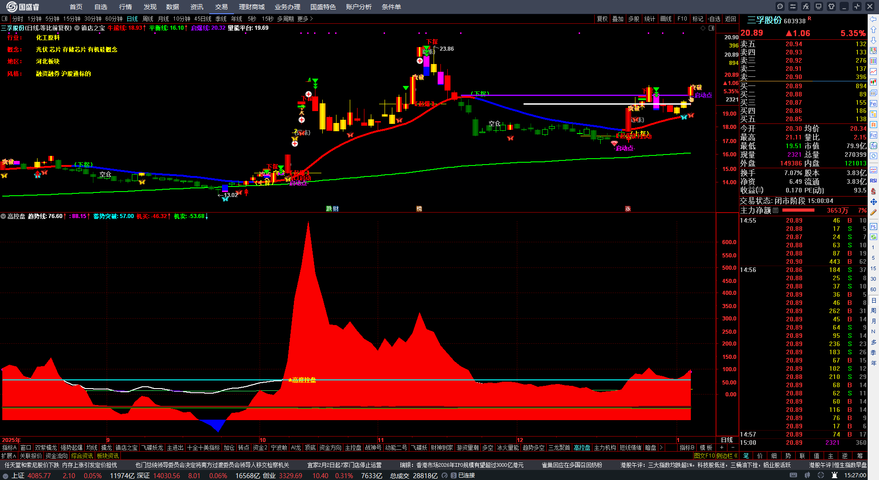879x480 pixels.
Task: Click the 年 yearly period icon in sidebar
Action: click(874, 363)
